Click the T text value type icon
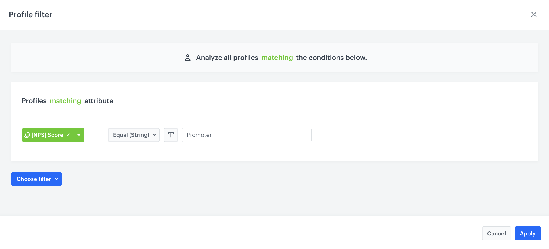Screen dimensions: 549x249 tap(171, 135)
